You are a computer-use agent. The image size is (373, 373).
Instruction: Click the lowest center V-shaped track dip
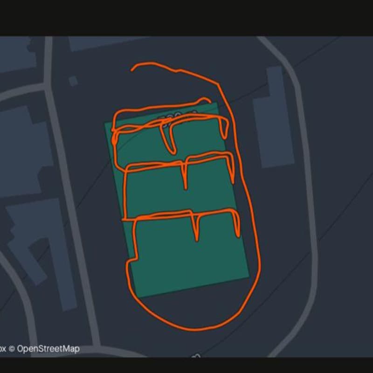click(196, 226)
